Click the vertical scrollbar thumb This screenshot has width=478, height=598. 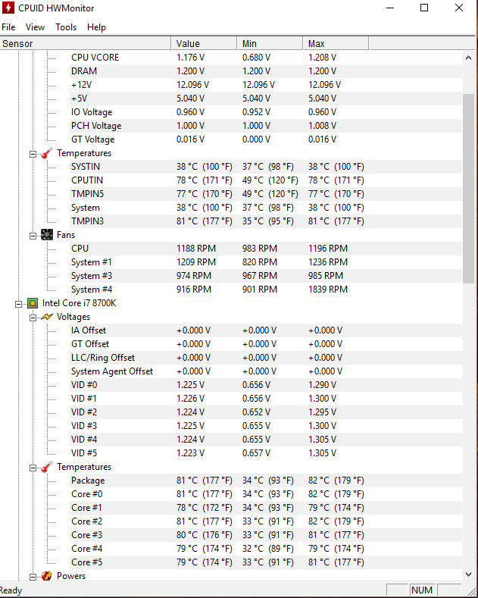[x=468, y=189]
